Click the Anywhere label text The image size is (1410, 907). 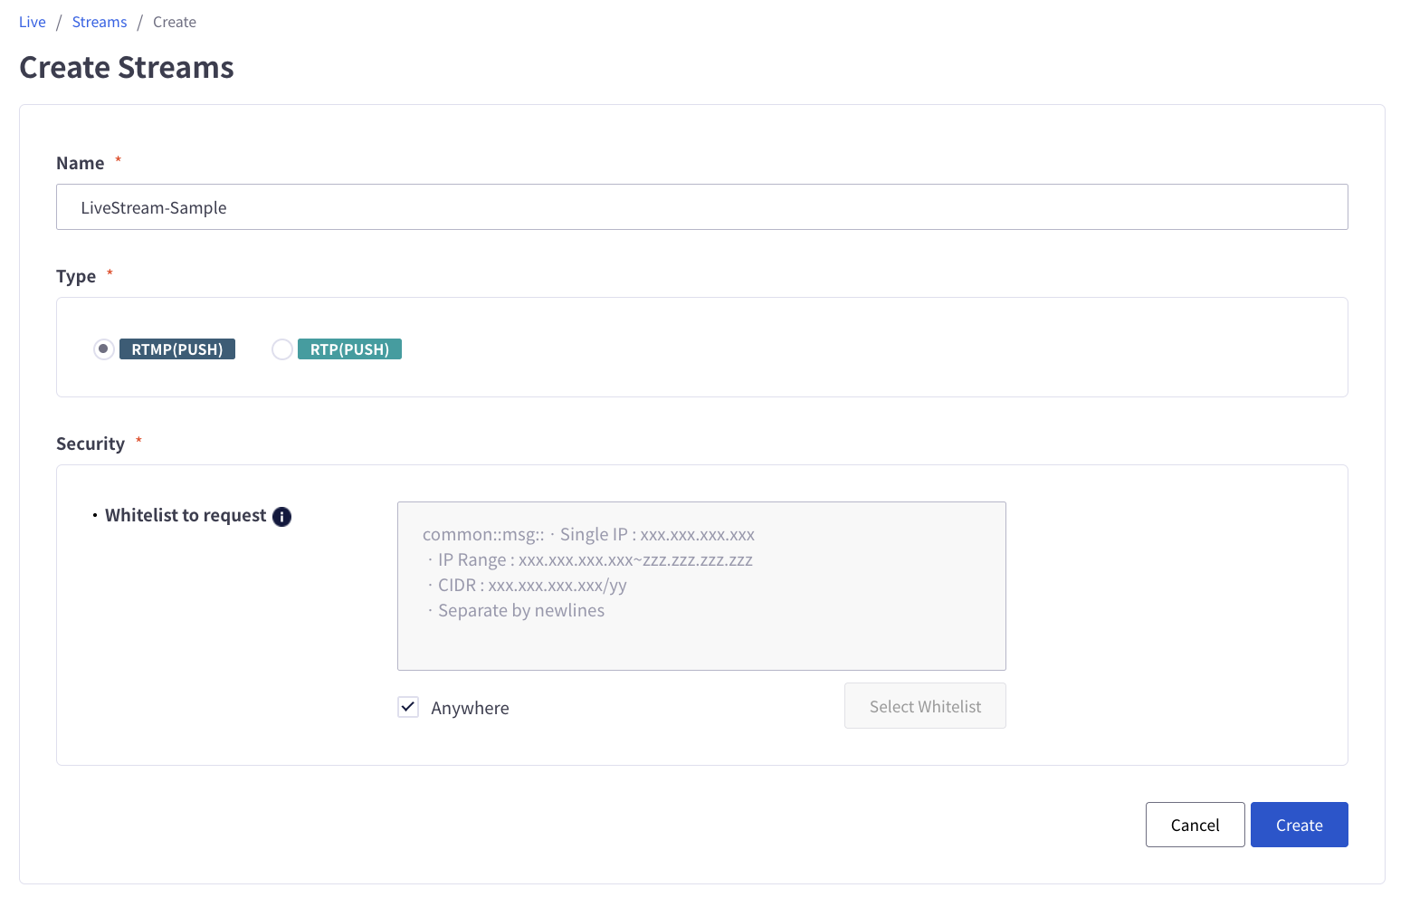pos(470,709)
